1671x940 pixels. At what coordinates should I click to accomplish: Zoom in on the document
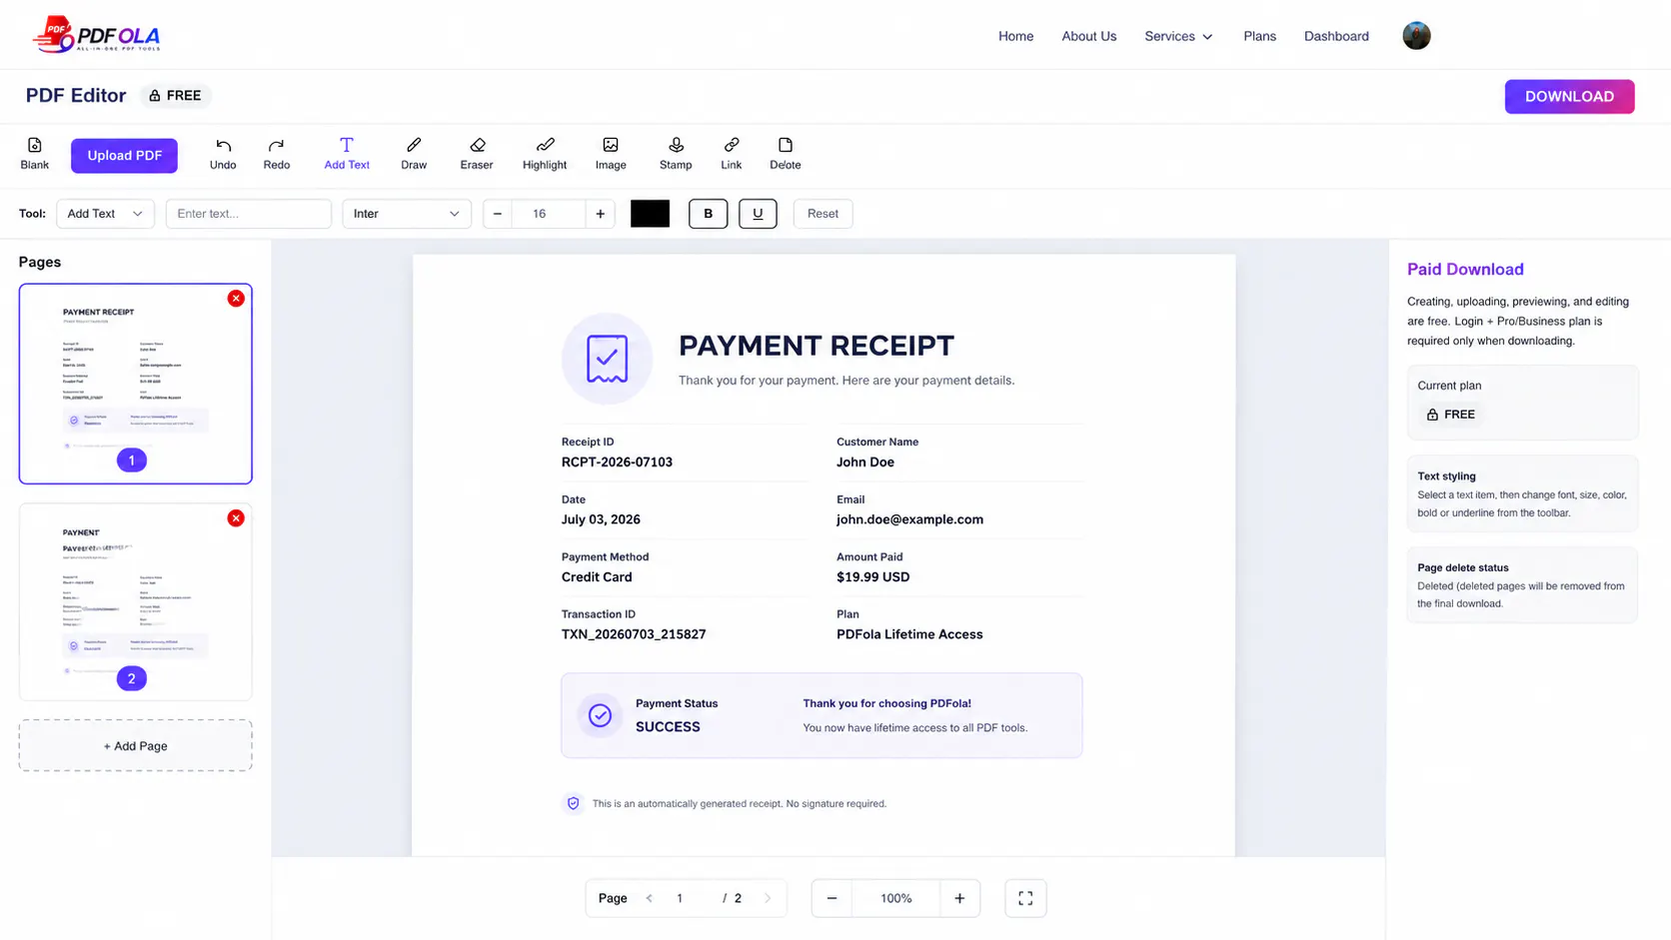959,898
